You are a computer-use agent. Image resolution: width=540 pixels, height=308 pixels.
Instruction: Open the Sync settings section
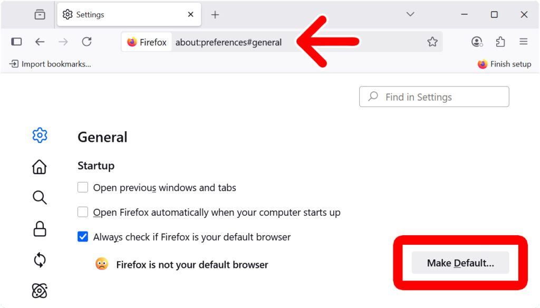(x=40, y=260)
